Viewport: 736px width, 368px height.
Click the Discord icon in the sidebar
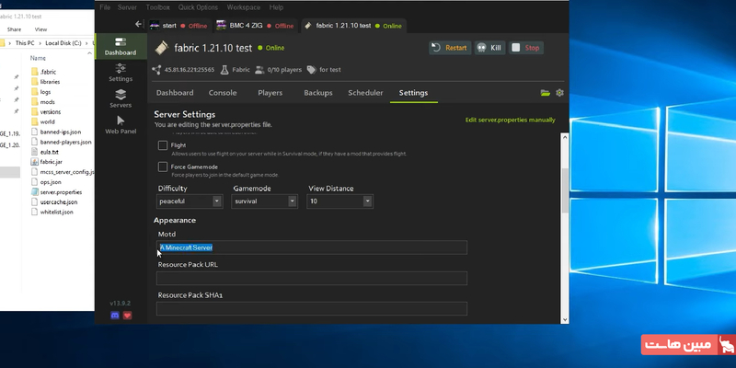[x=115, y=316]
